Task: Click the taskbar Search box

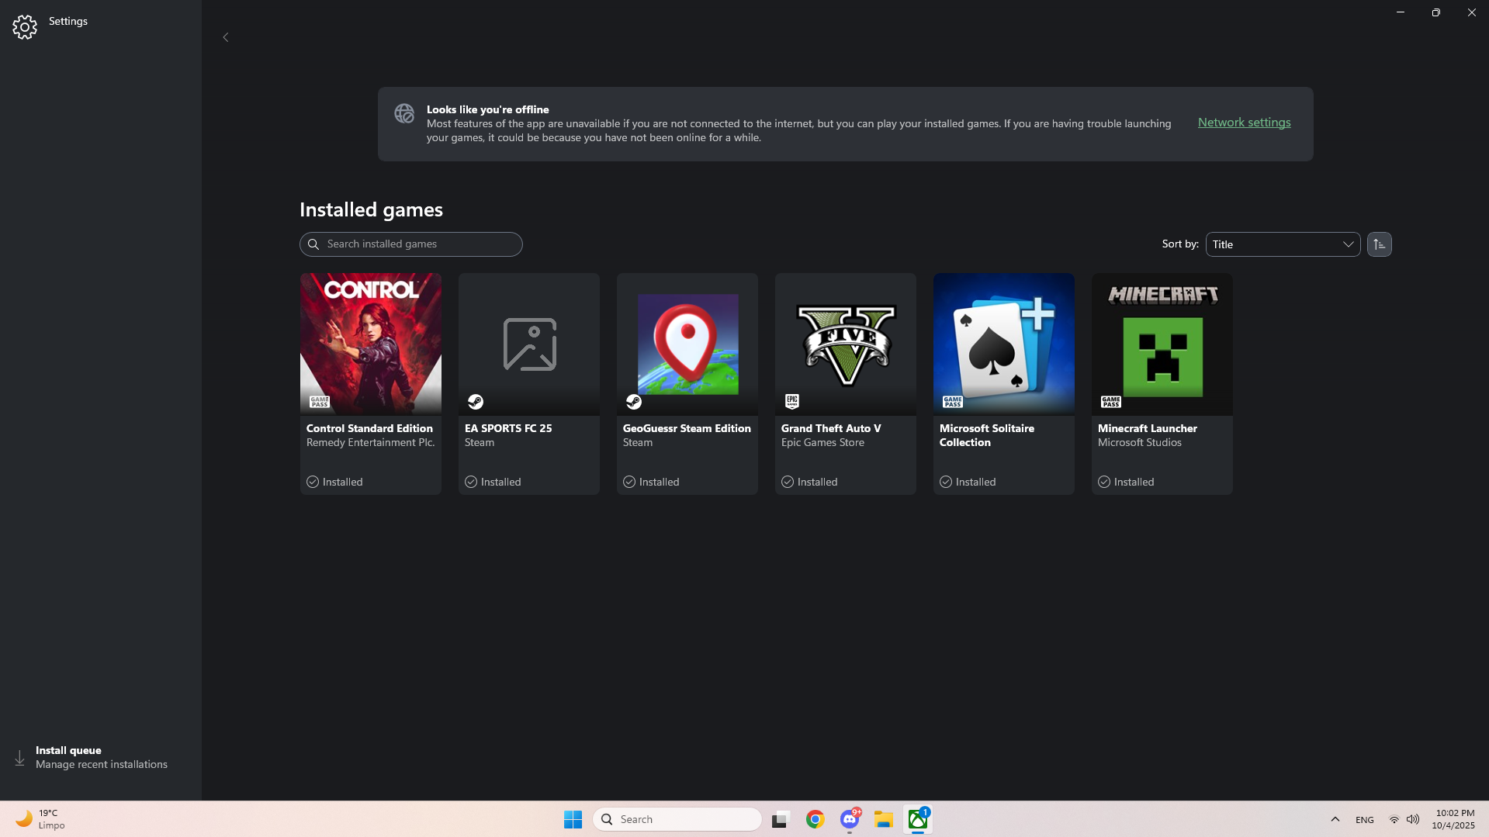Action: tap(677, 819)
